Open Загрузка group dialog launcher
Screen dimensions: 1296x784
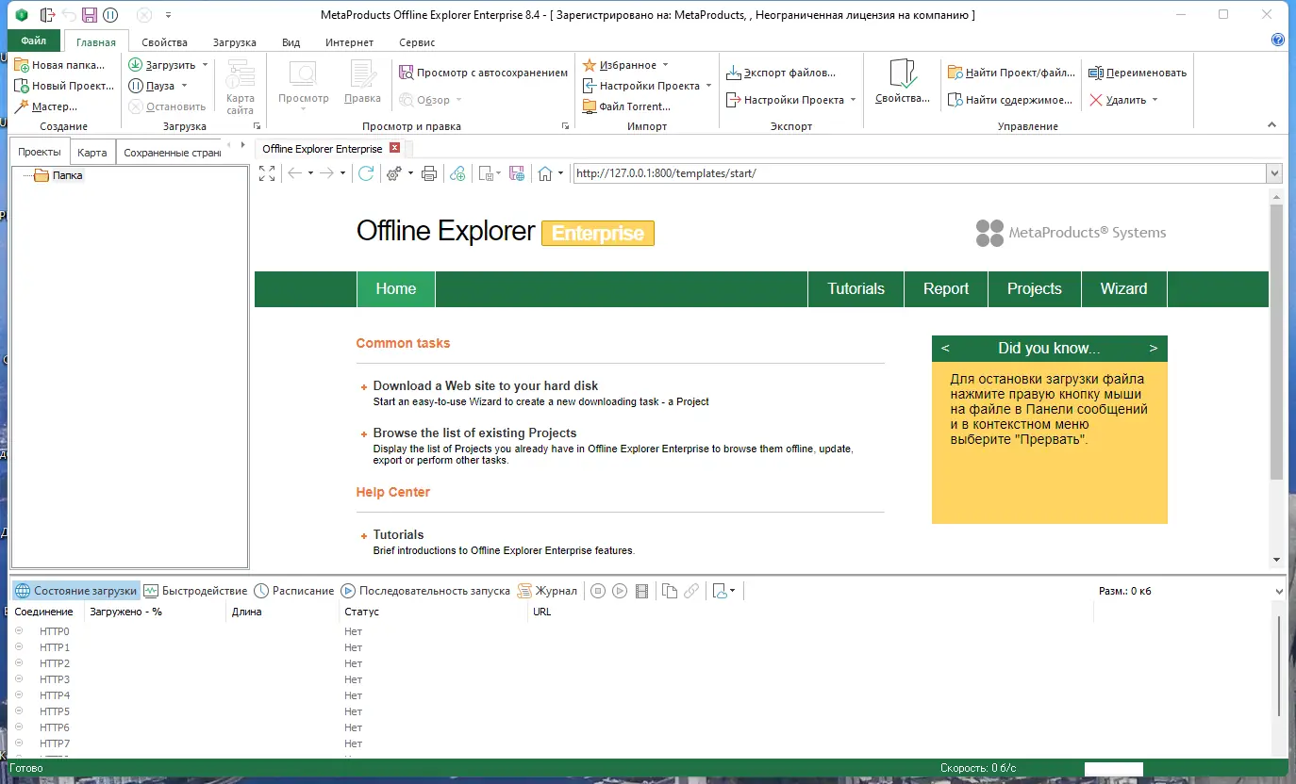pos(256,126)
